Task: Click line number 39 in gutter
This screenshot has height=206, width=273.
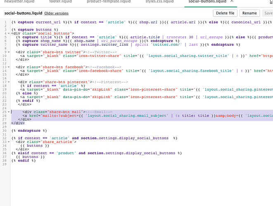Action: 5,164
